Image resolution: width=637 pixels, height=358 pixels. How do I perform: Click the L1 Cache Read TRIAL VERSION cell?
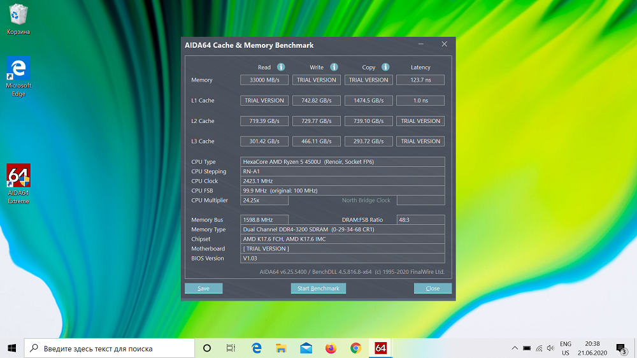pos(264,101)
